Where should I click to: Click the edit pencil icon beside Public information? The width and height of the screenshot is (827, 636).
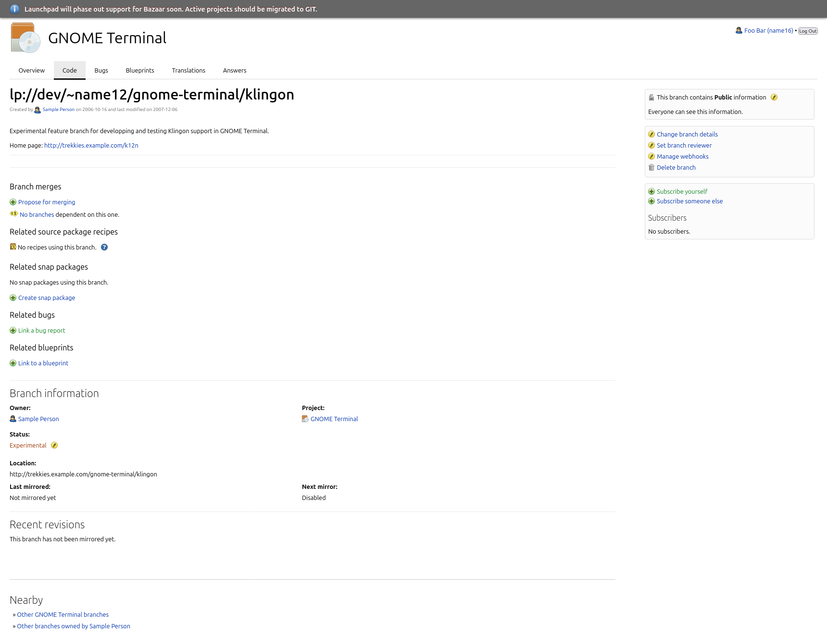pos(774,98)
